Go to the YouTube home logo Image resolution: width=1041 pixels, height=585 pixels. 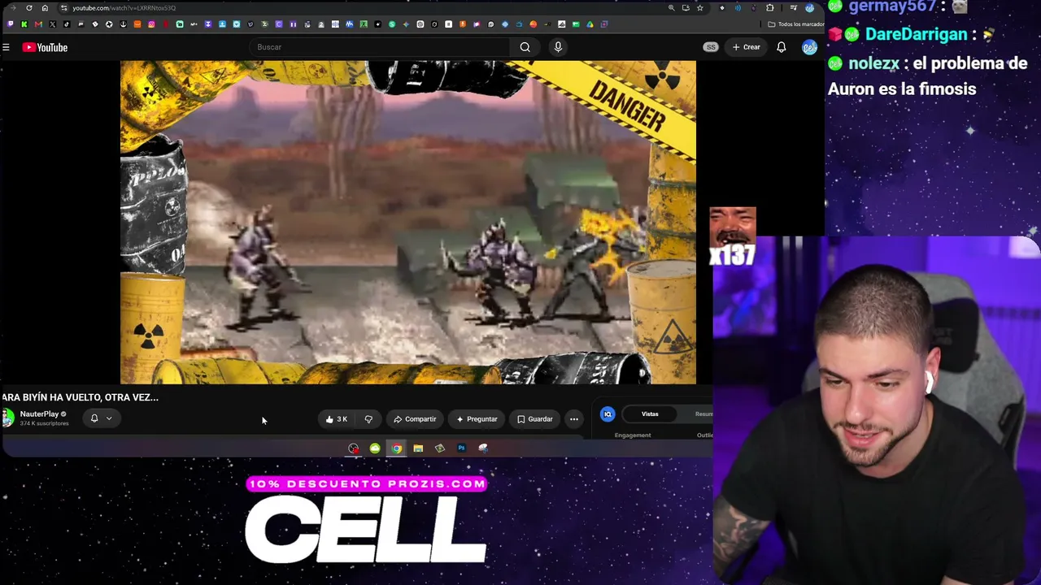[45, 47]
